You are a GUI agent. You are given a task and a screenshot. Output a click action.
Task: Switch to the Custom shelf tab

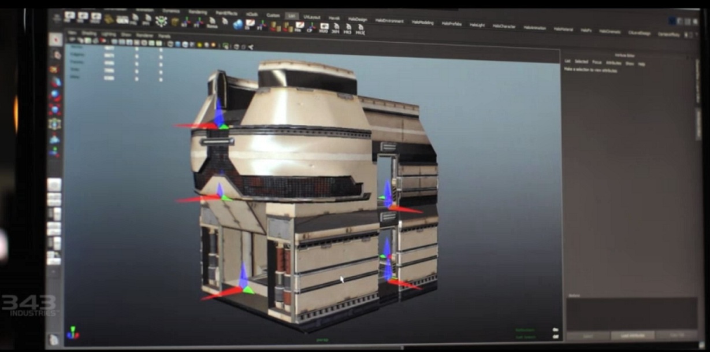[x=273, y=15]
